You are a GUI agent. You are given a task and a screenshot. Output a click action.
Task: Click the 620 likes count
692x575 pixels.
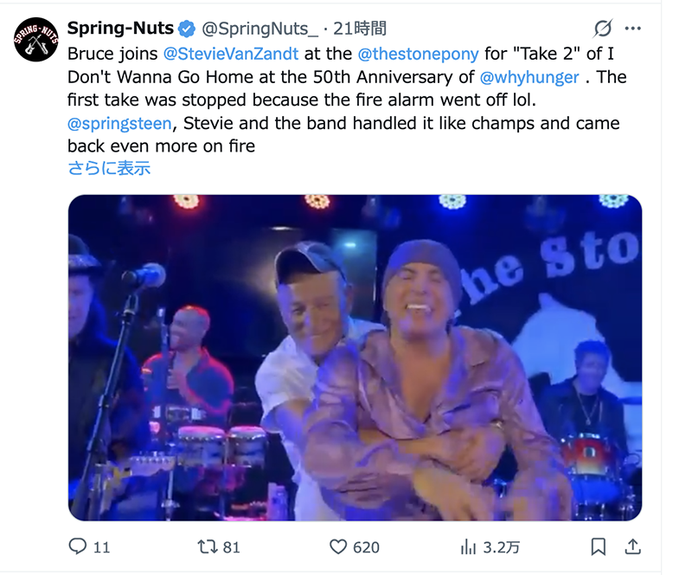(x=366, y=546)
